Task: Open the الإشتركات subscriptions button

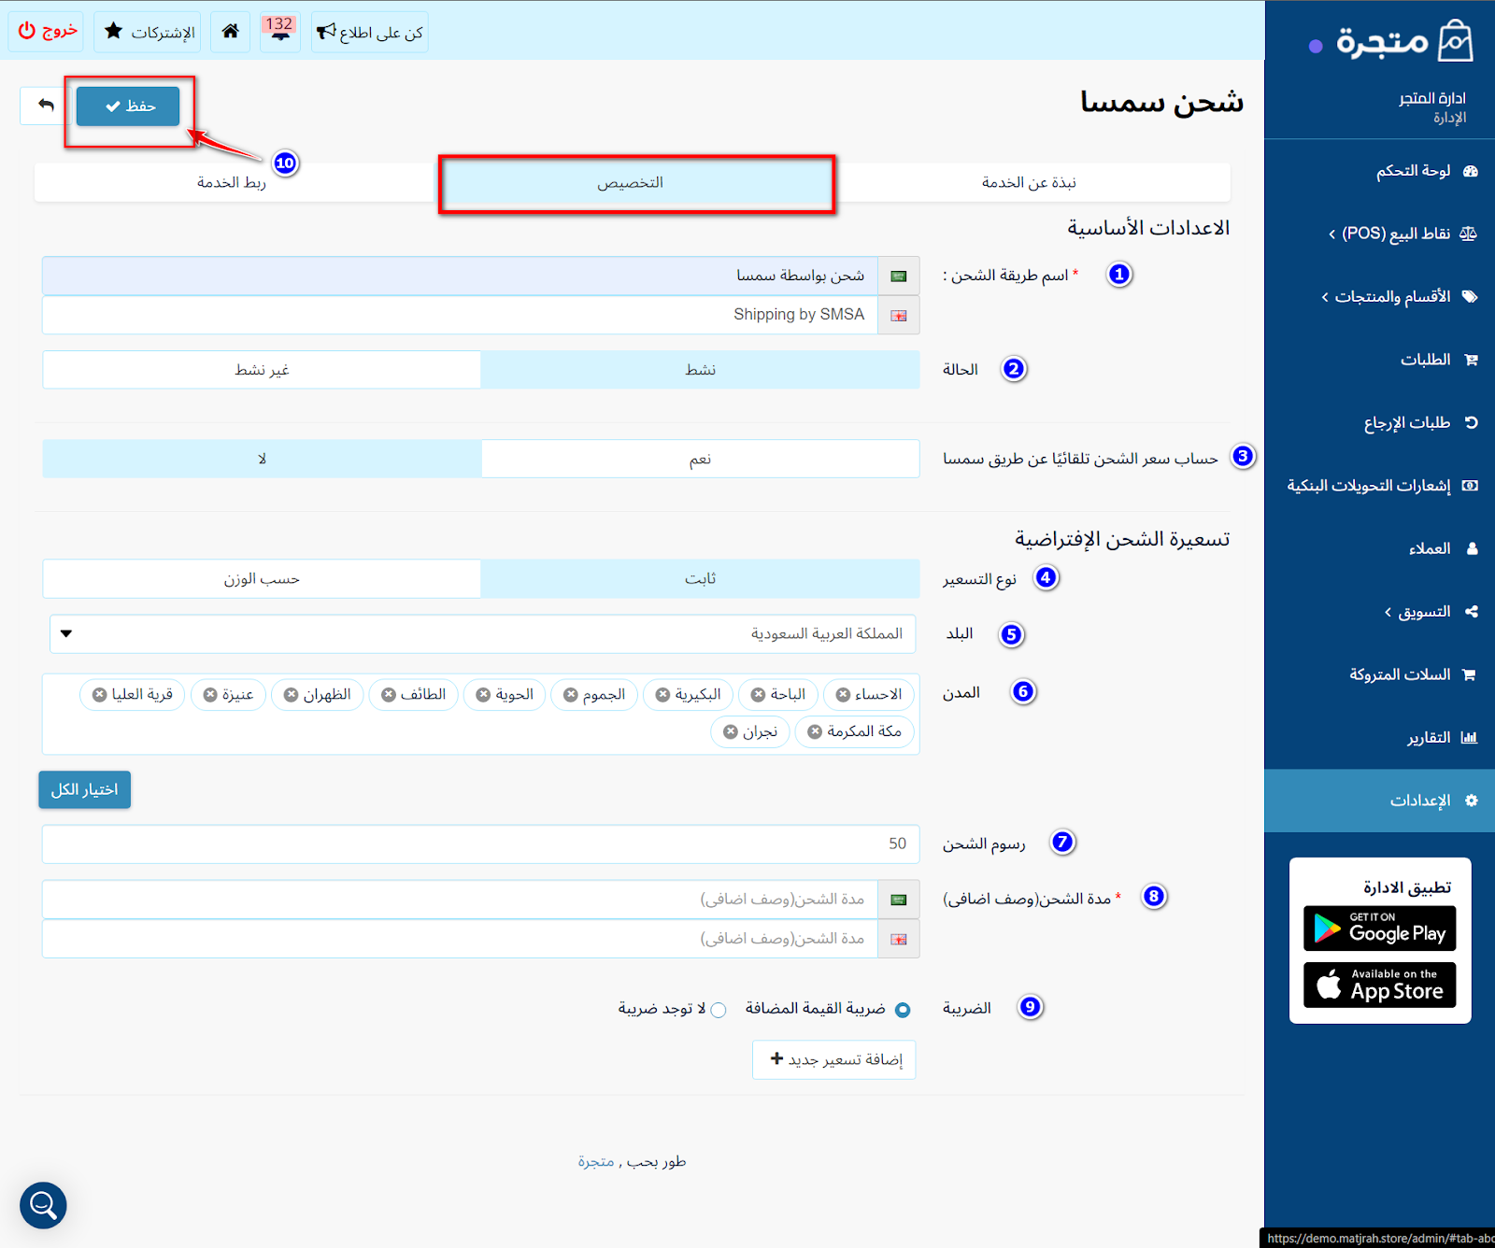Action: click(148, 32)
